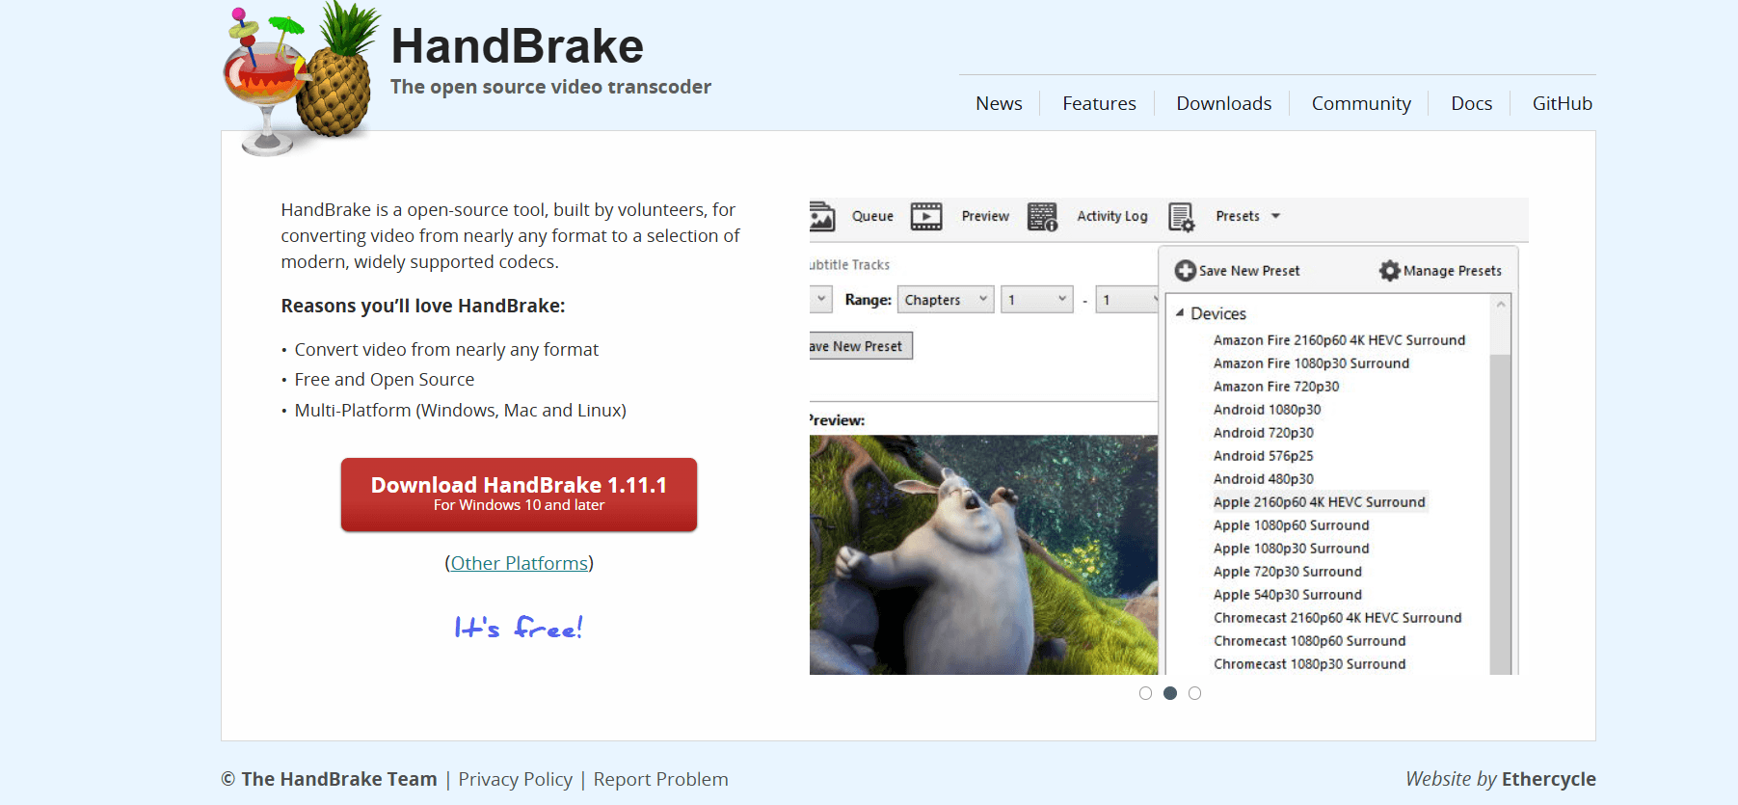Click the Preview film icon

pyautogui.click(x=926, y=216)
